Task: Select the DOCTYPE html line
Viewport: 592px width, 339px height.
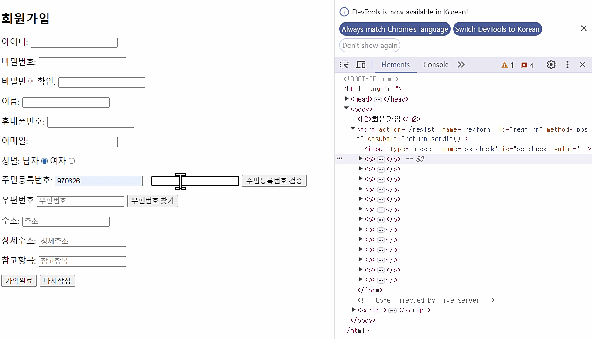Action: coord(371,79)
